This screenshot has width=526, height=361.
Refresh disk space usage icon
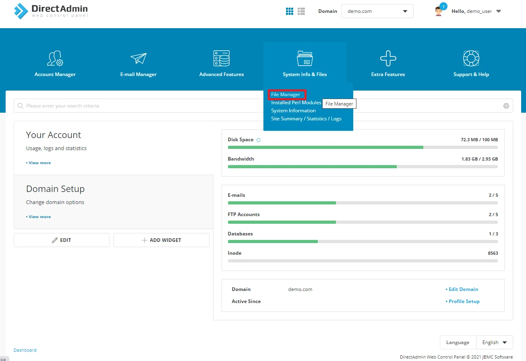tap(259, 140)
